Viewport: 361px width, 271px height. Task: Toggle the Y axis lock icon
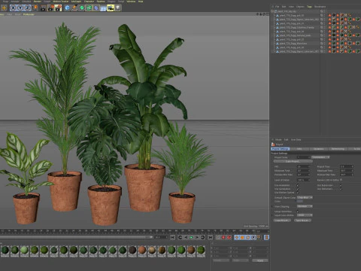click(20, 8)
